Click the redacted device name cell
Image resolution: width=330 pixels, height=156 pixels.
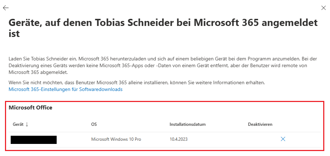click(x=33, y=139)
